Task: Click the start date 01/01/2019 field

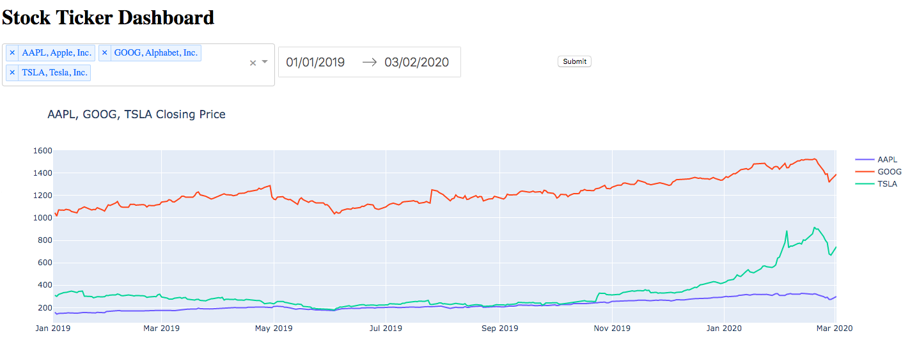Action: 316,62
